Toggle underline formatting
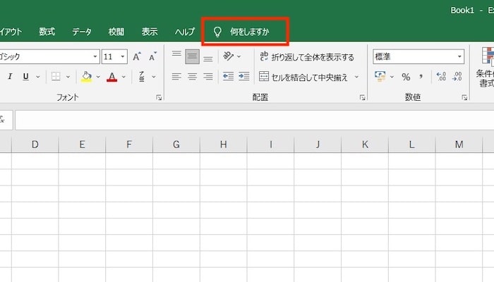The width and height of the screenshot is (494, 282). point(26,76)
